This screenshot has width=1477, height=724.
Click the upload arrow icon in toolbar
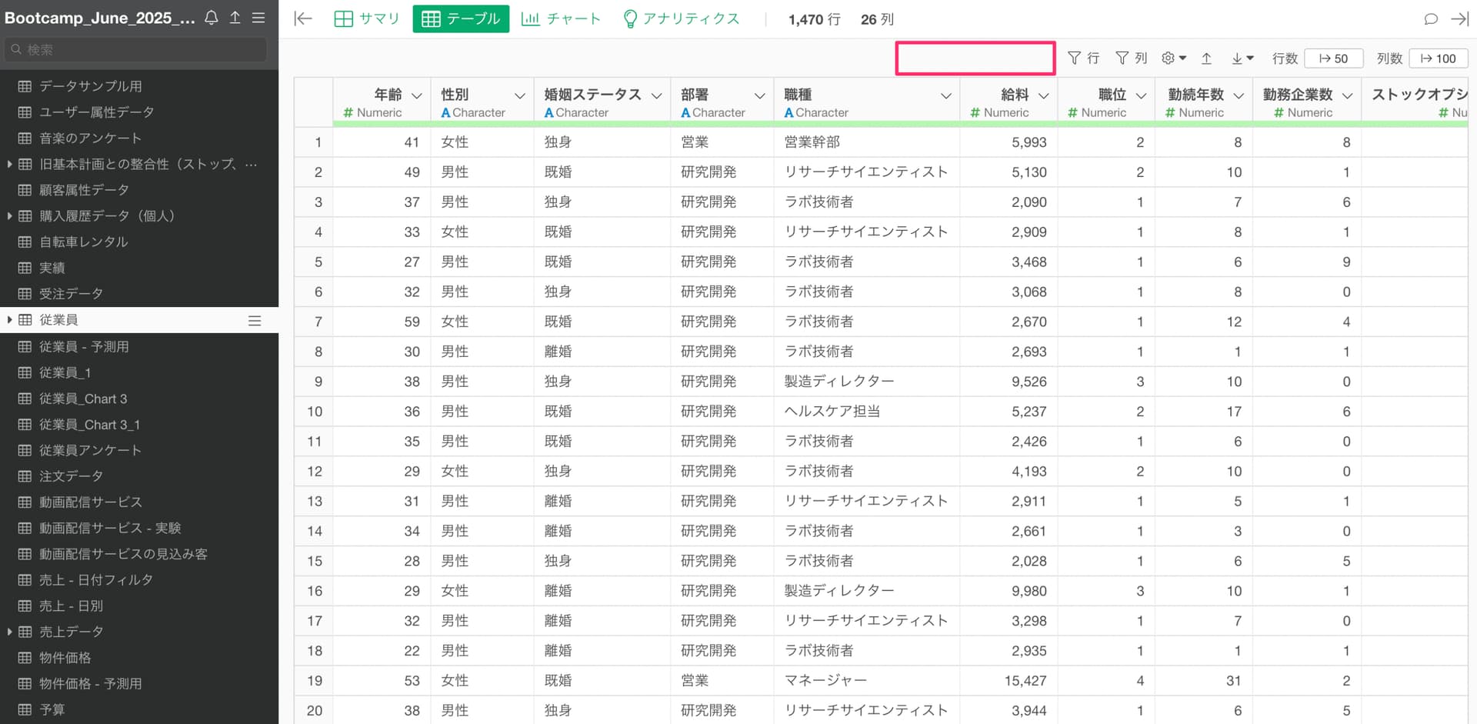click(1206, 58)
